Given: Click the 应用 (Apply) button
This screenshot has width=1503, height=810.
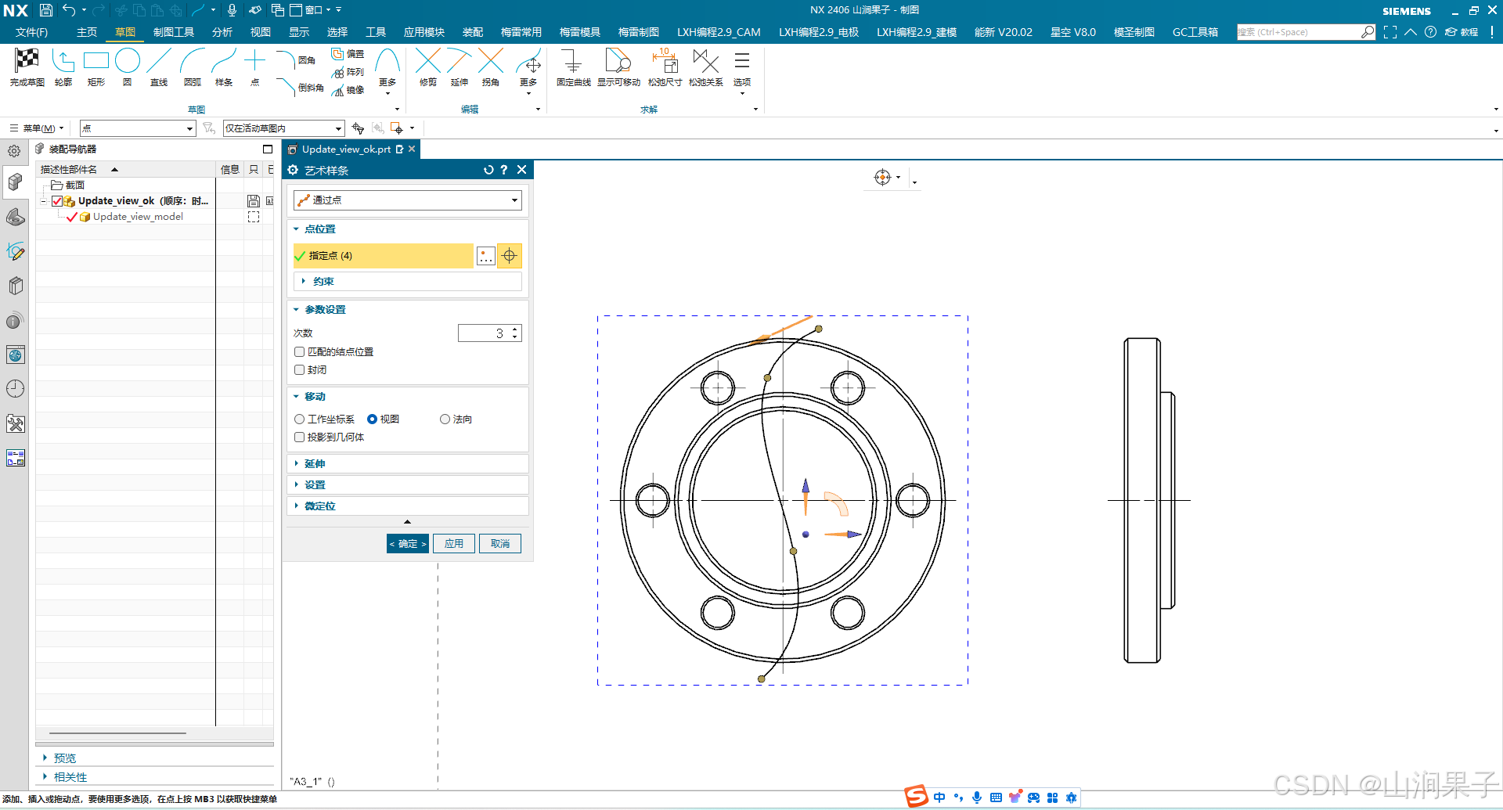Looking at the screenshot, I should (x=454, y=544).
